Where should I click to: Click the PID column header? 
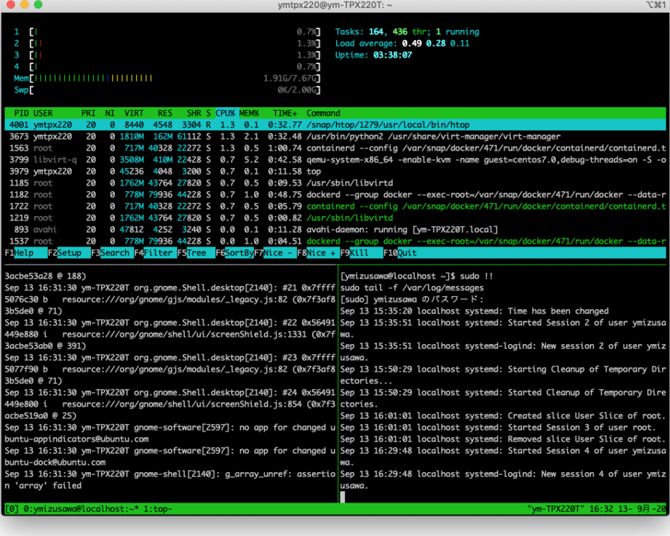(21, 113)
